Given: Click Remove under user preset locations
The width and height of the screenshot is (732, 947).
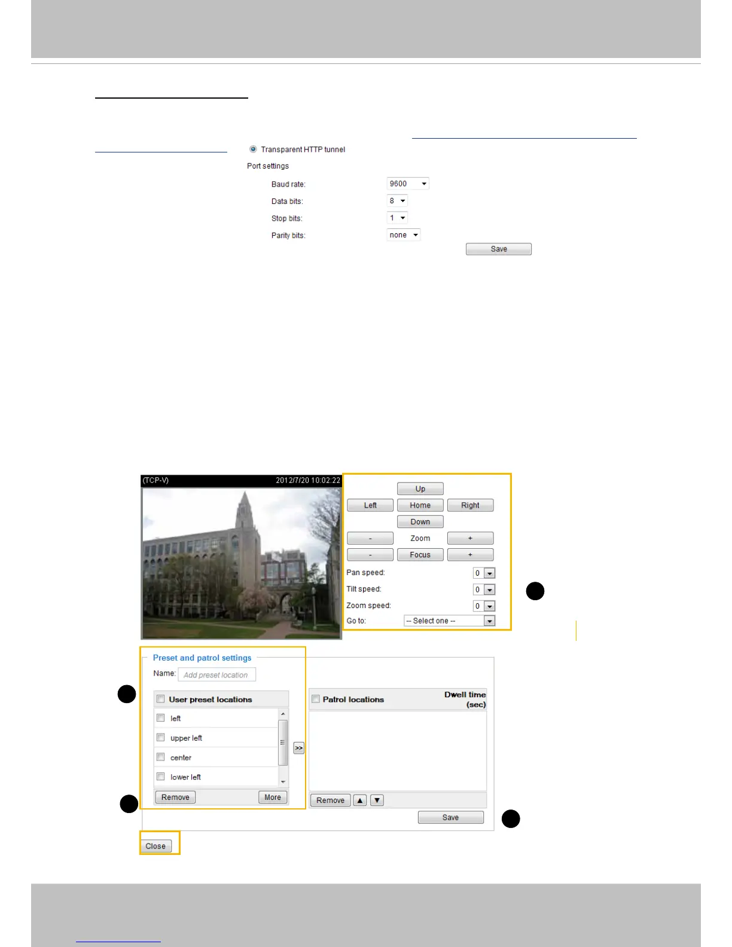Looking at the screenshot, I should (175, 798).
